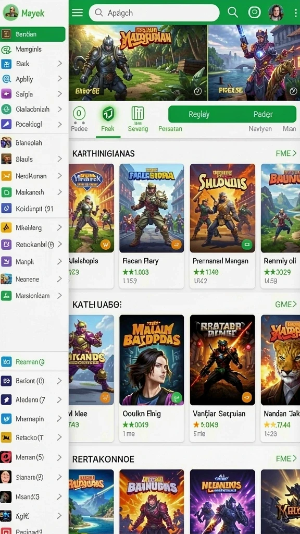Open the three-dot overflow menu
The width and height of the screenshot is (300, 534).
295,13
